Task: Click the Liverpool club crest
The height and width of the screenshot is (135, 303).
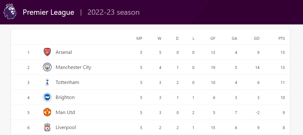Action: point(47,127)
